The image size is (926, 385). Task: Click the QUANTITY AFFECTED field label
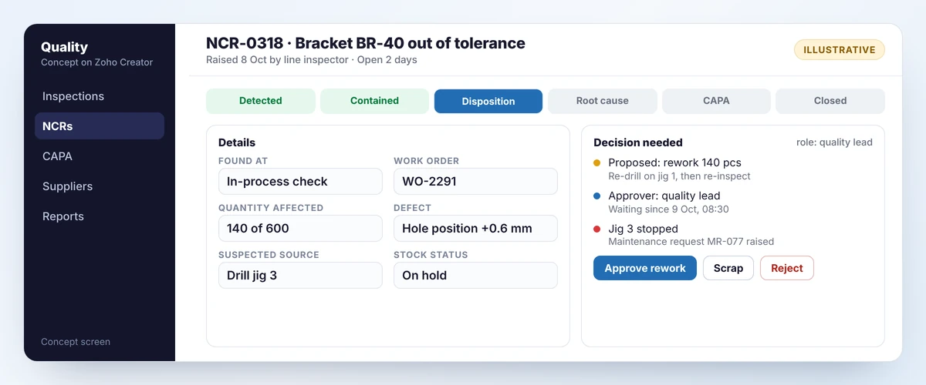click(271, 208)
